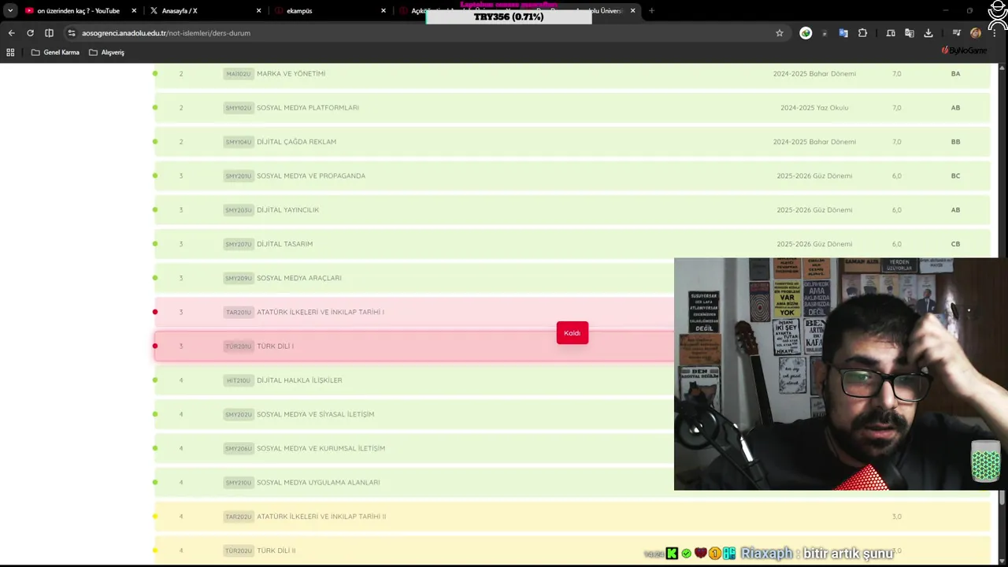Open the browser three-dot menu
1008x567 pixels.
pyautogui.click(x=996, y=33)
